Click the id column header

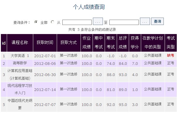pos(4,43)
